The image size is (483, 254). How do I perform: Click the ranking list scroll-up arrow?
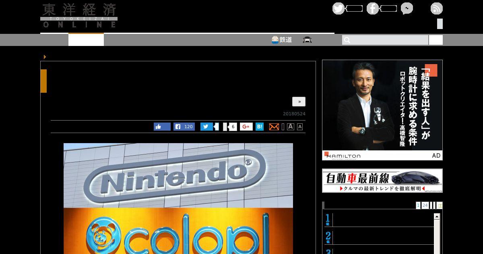point(437,217)
